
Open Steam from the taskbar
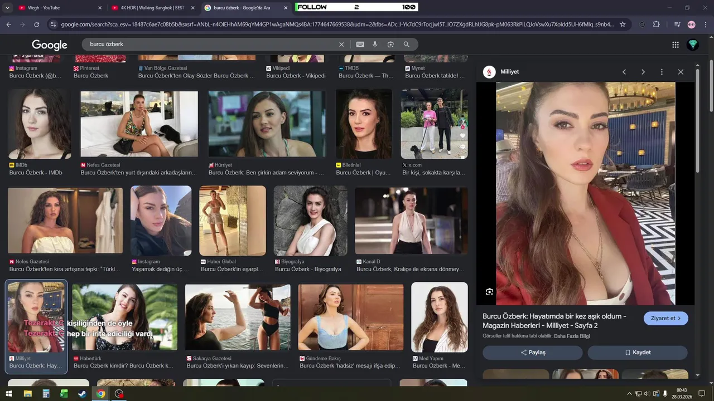point(82,394)
